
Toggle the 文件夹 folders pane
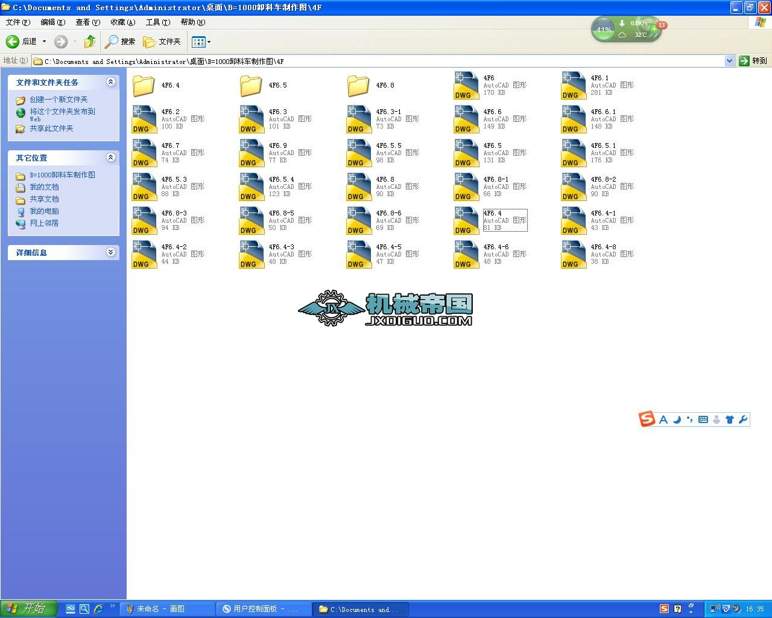162,42
